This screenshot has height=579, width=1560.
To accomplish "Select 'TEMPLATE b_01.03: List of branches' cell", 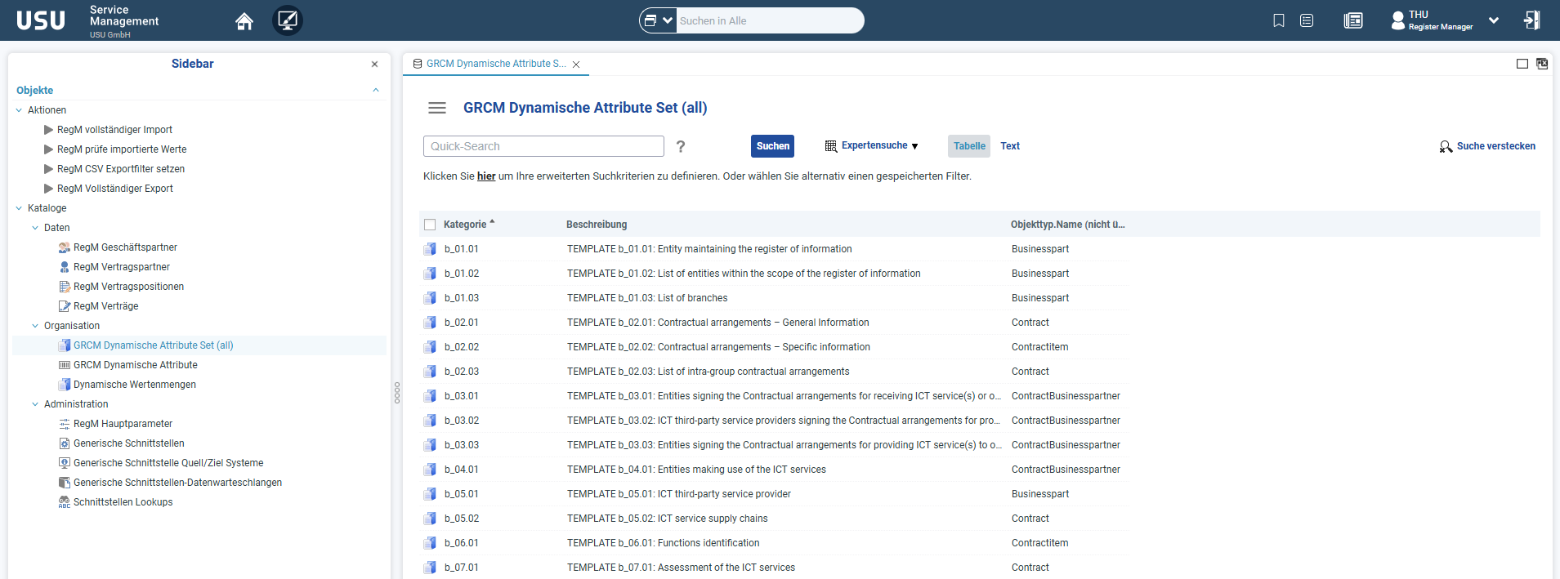I will (647, 298).
